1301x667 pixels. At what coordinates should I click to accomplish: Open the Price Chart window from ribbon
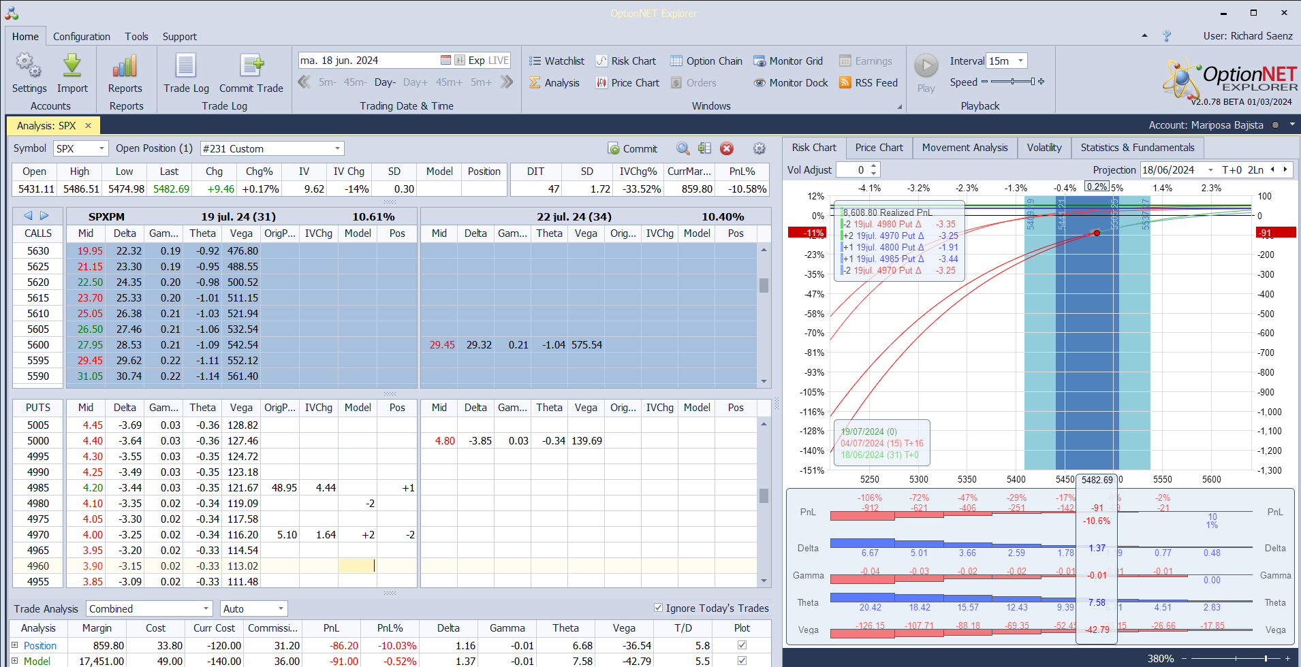(627, 82)
